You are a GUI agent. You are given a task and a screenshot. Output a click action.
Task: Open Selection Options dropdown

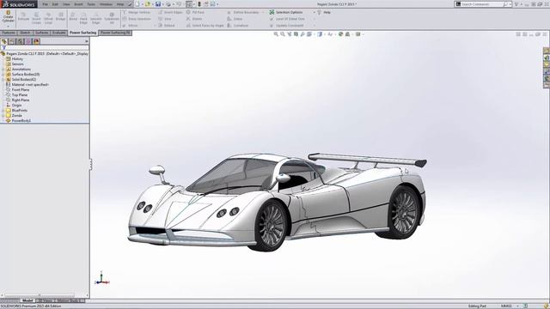click(x=315, y=12)
